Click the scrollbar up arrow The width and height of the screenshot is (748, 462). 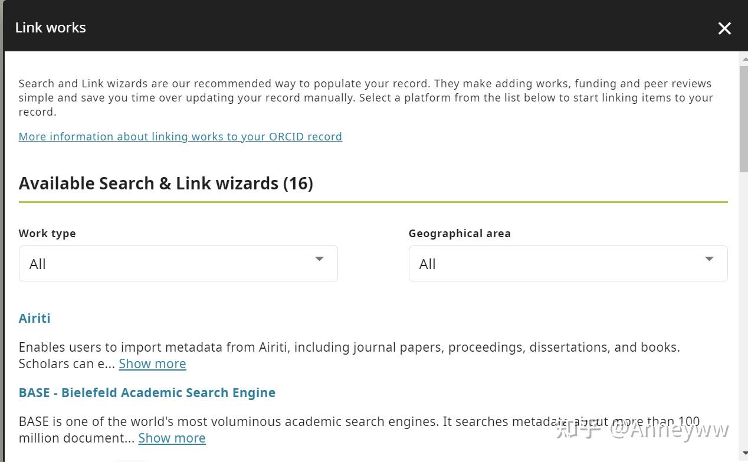pos(743,58)
